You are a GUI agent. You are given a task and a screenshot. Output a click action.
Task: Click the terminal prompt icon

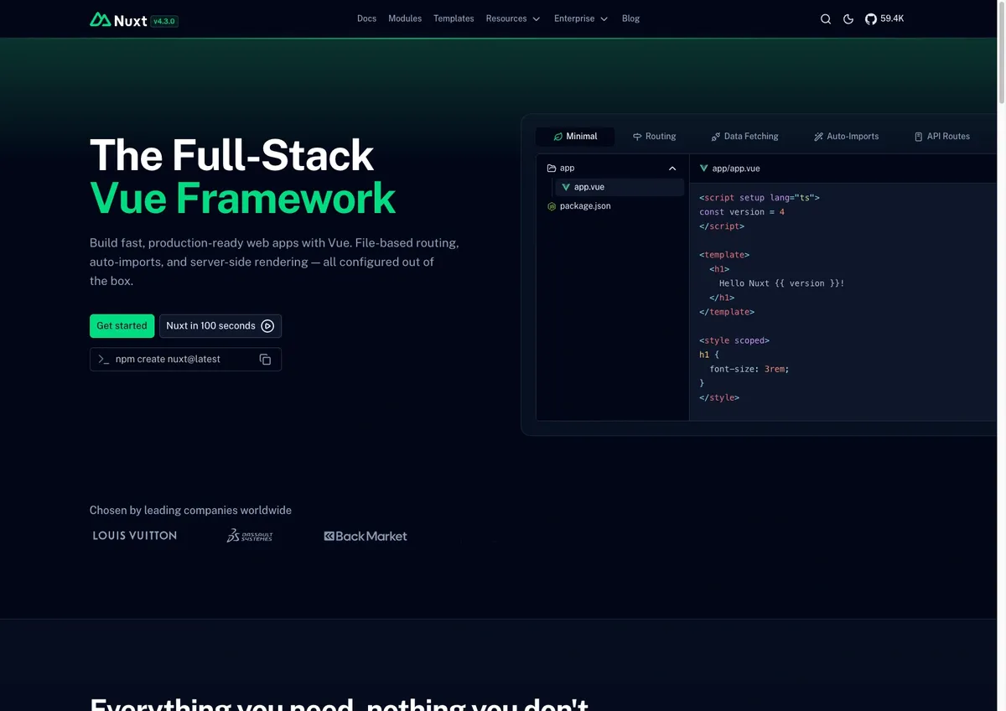pyautogui.click(x=104, y=359)
